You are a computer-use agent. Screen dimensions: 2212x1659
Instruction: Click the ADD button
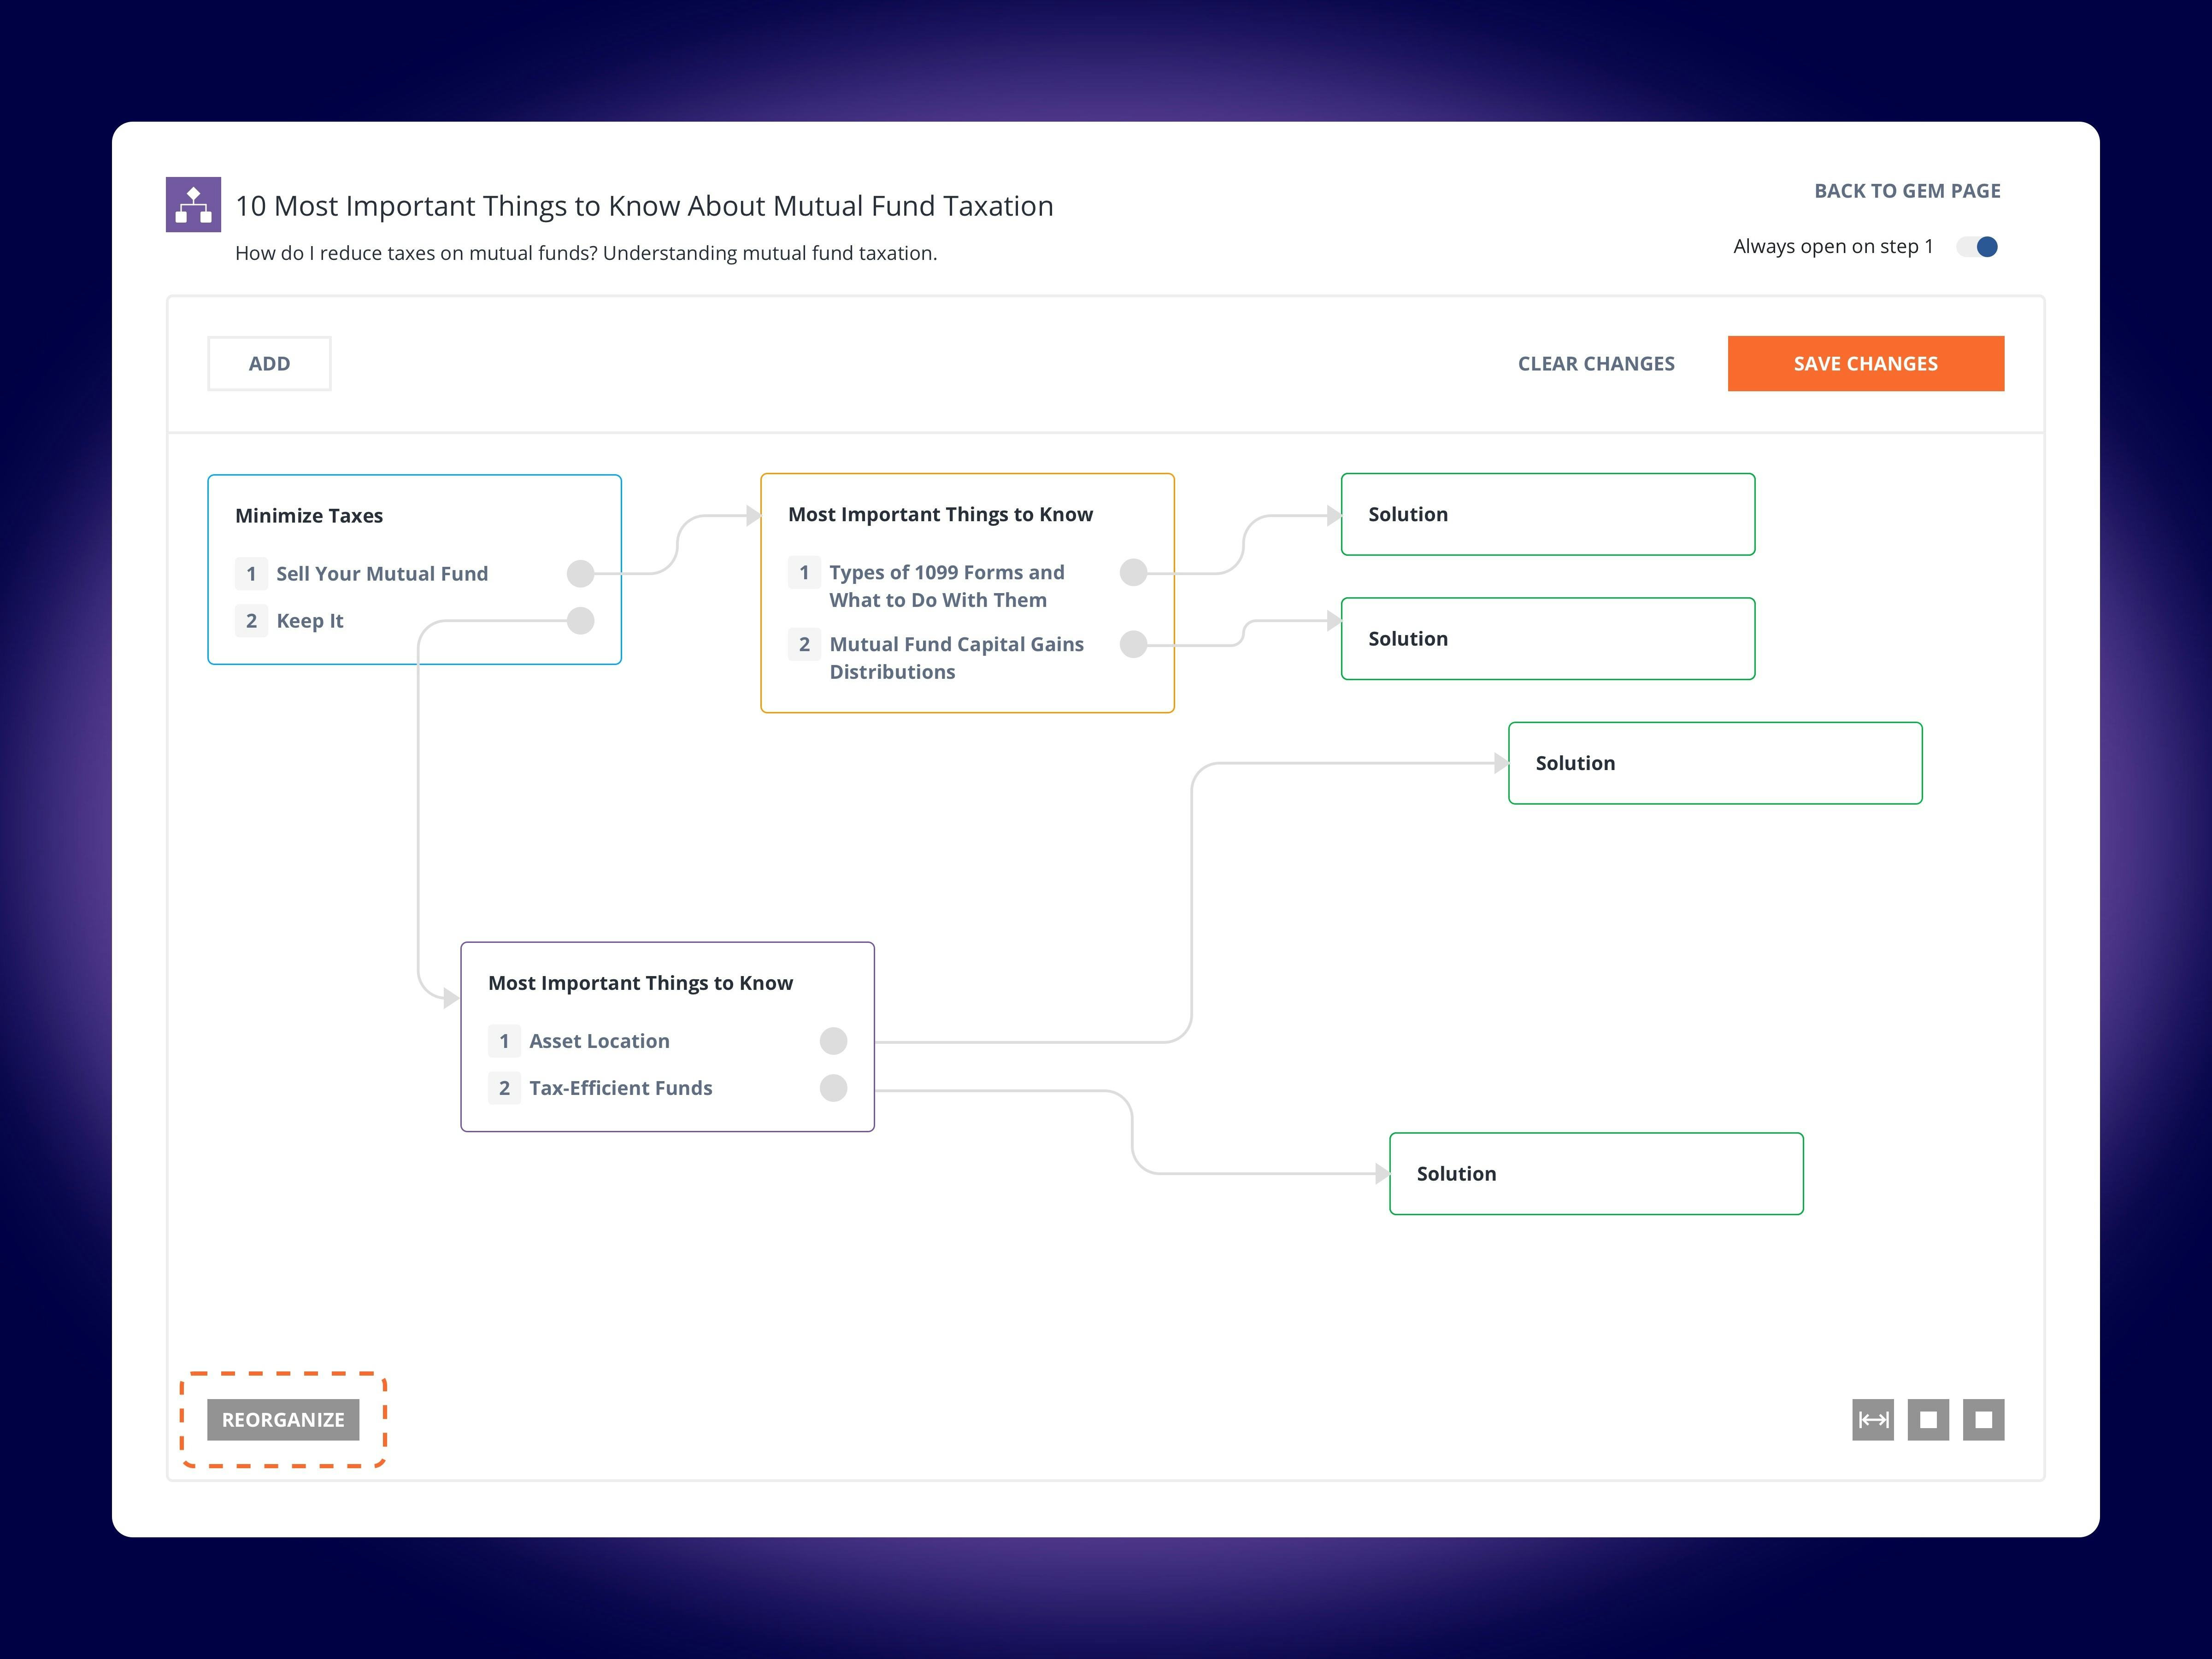269,364
